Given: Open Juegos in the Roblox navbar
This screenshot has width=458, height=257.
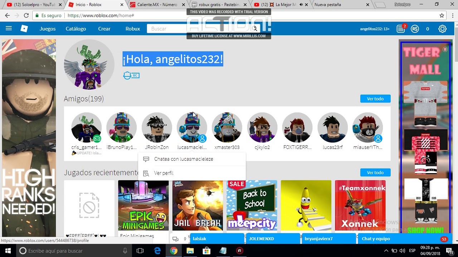Looking at the screenshot, I should tap(48, 29).
